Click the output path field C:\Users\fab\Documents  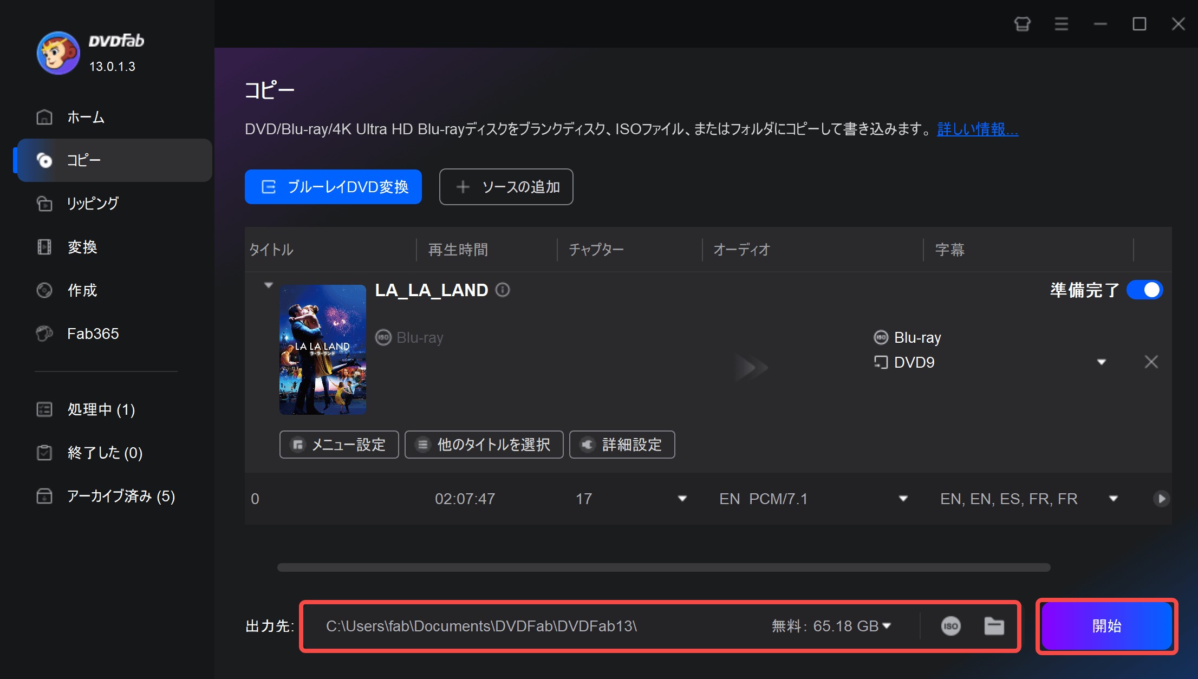(x=481, y=626)
